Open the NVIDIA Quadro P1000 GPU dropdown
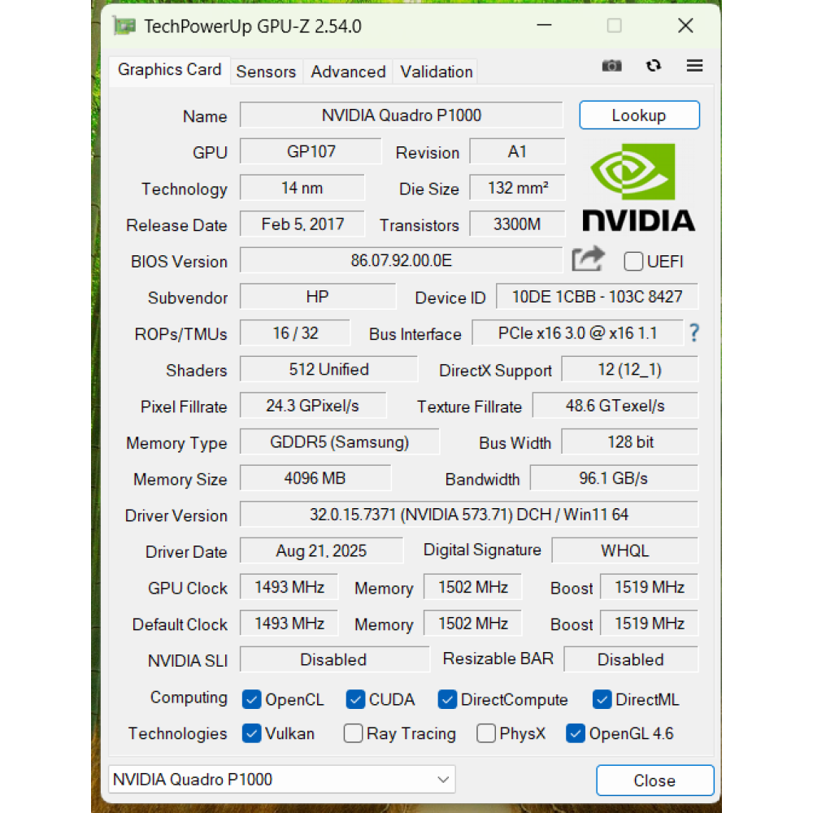 pyautogui.click(x=281, y=780)
